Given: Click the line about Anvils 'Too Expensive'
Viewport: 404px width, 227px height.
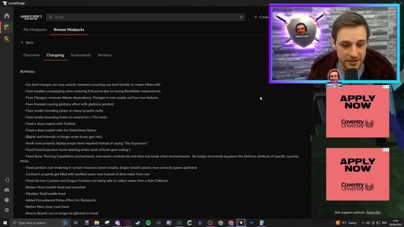Looking at the screenshot, I should click(86, 143).
